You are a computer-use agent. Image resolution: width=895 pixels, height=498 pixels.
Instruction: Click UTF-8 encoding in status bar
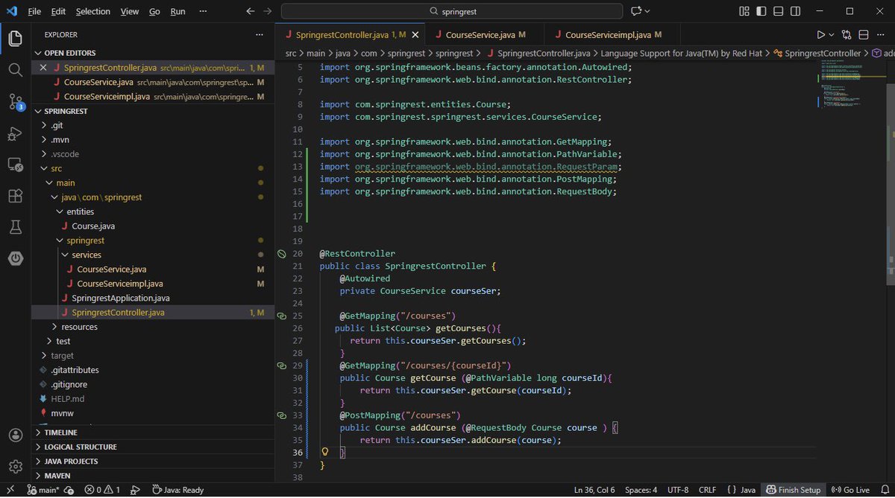coord(677,490)
